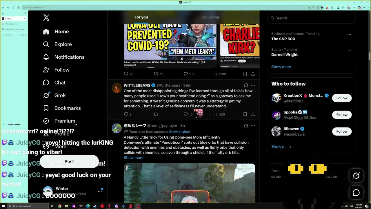
Task: Refresh the browser page
Action: [13, 8]
